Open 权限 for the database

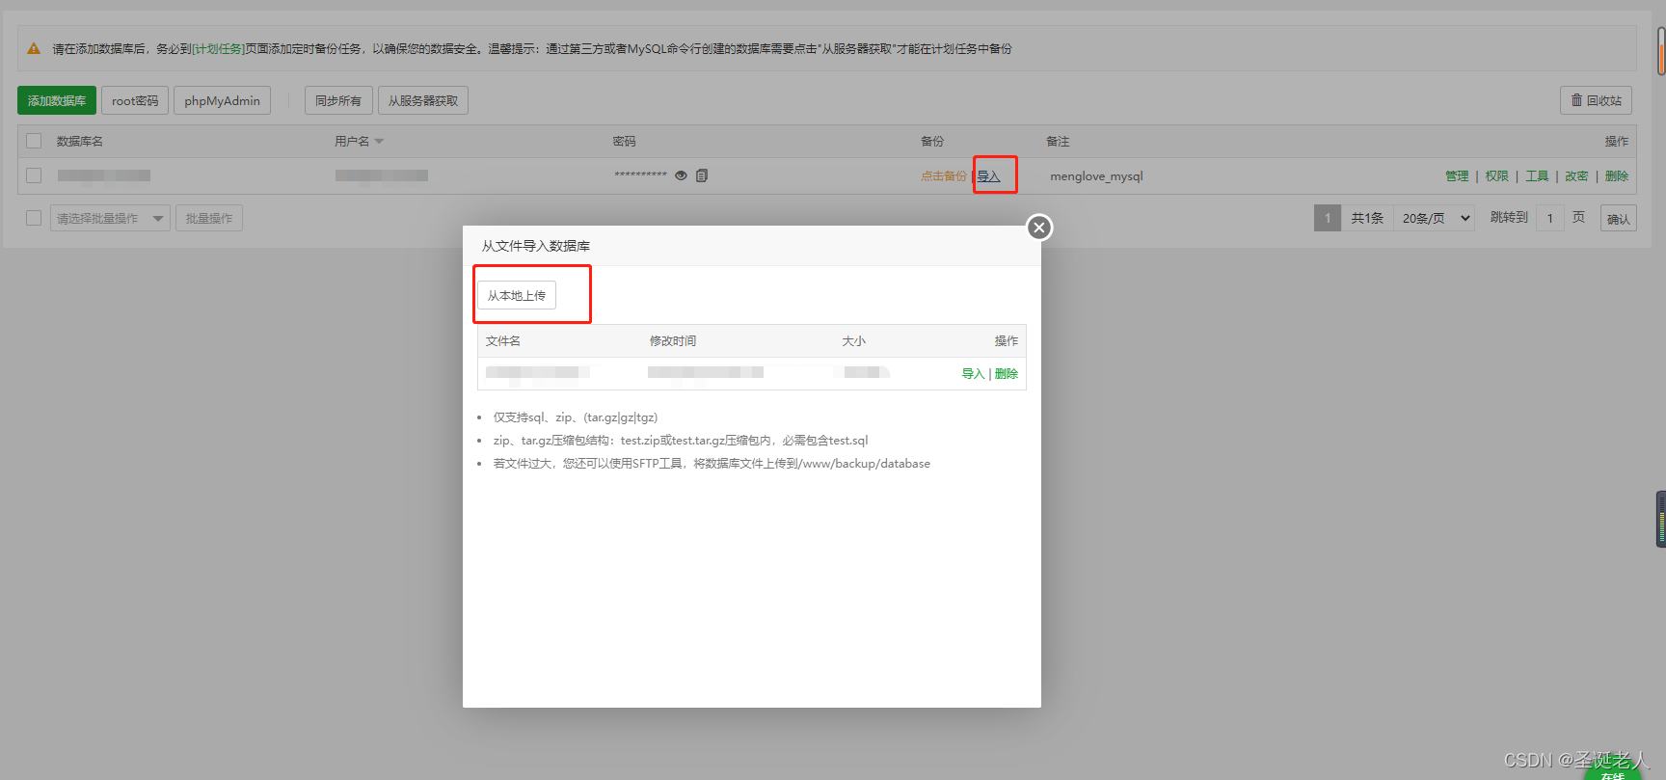[1497, 175]
